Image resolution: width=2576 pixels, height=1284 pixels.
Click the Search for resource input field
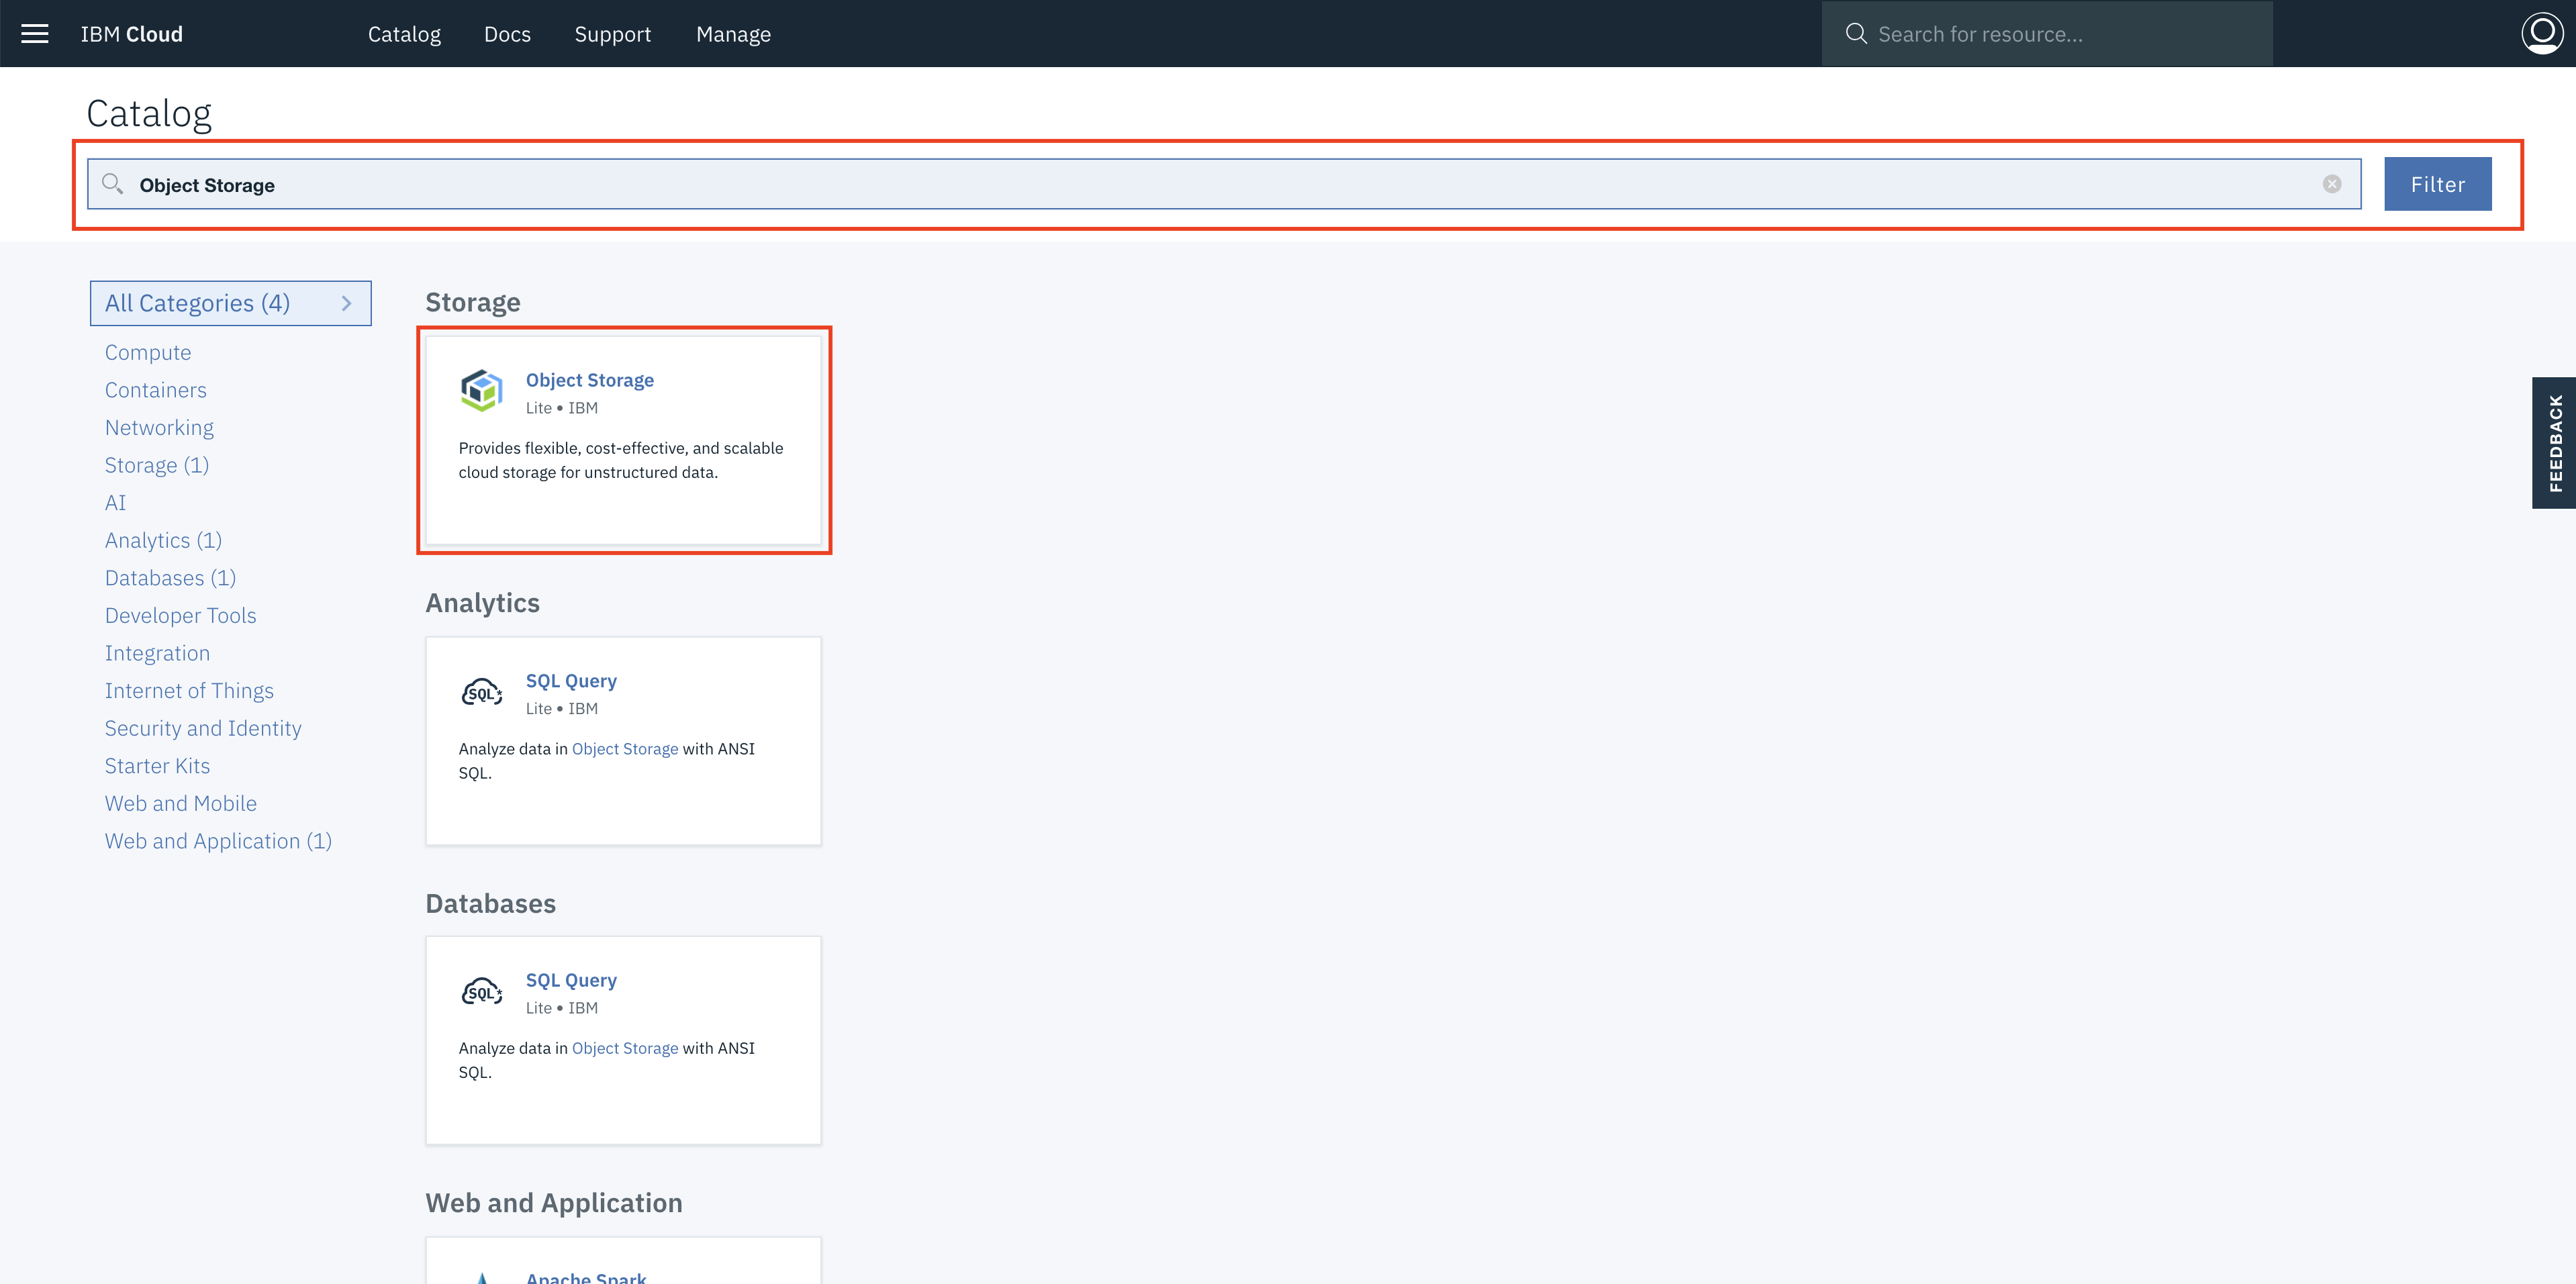point(2060,34)
